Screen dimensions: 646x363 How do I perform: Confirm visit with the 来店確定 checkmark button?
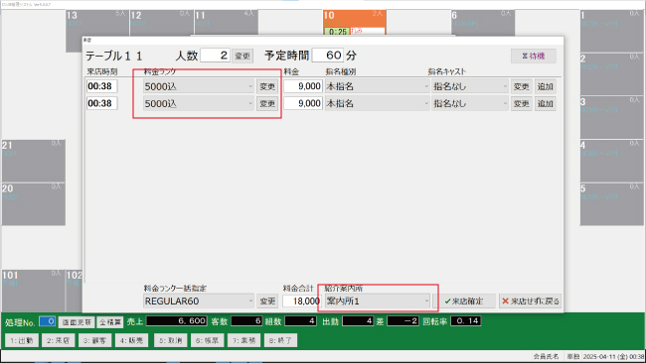(464, 302)
